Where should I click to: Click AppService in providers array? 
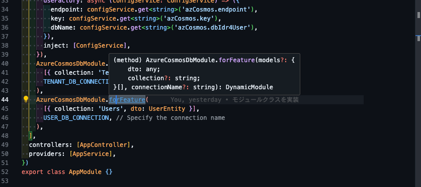coord(91,154)
